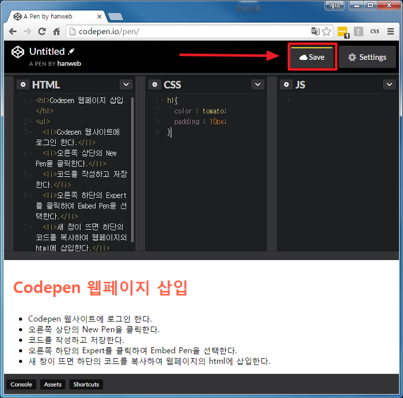Click the CSS extension icon
The image size is (403, 398).
tap(374, 31)
